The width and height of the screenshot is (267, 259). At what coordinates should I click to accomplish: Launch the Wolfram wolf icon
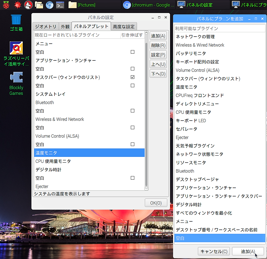(28, 5)
